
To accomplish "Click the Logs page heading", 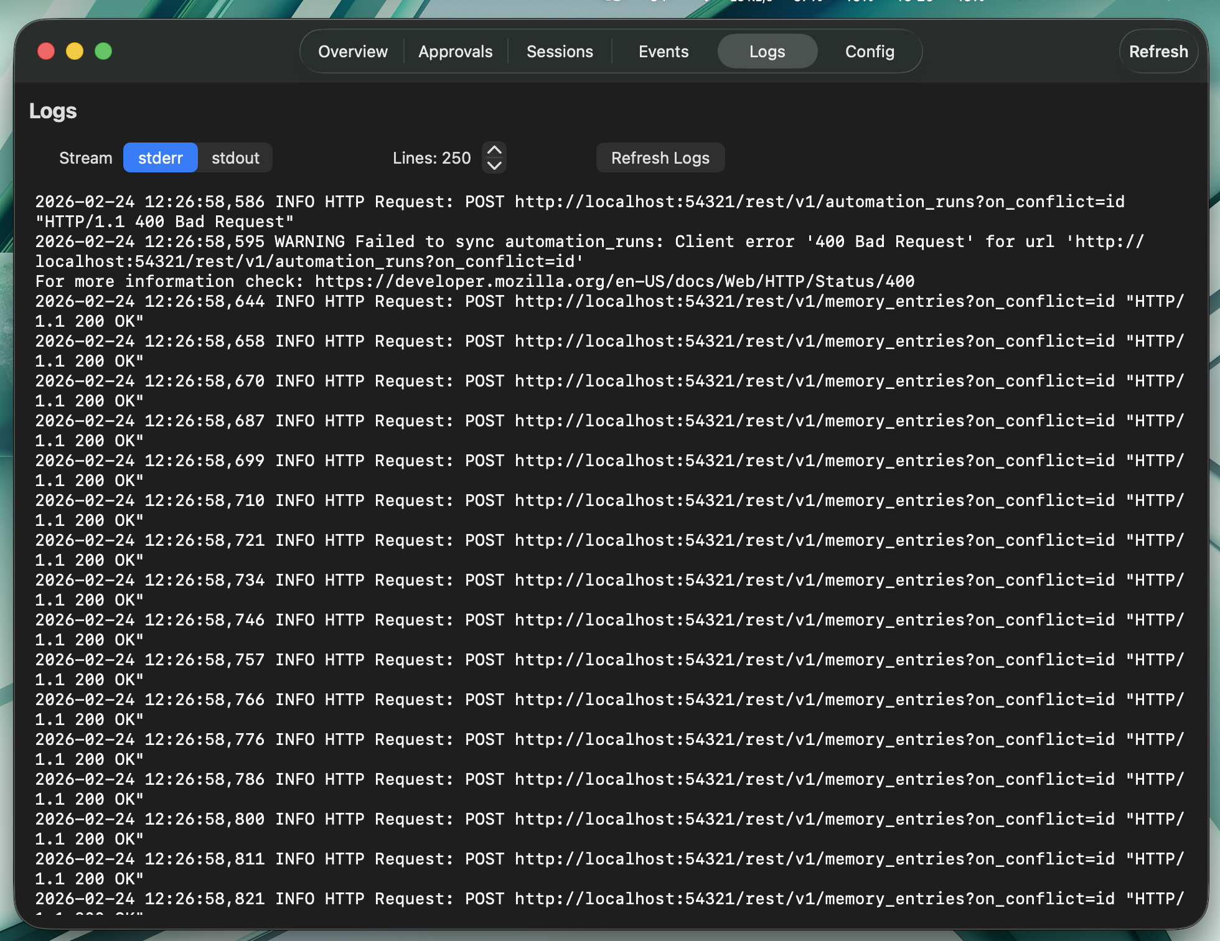I will click(54, 111).
